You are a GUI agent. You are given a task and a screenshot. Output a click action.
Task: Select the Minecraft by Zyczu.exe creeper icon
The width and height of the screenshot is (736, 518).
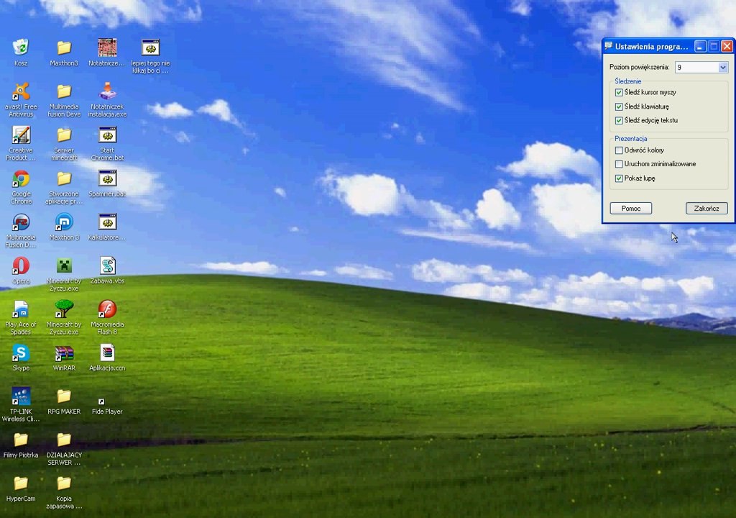pyautogui.click(x=64, y=265)
